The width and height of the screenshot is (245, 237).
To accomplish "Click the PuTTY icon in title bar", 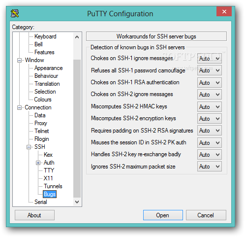I will click(15, 13).
